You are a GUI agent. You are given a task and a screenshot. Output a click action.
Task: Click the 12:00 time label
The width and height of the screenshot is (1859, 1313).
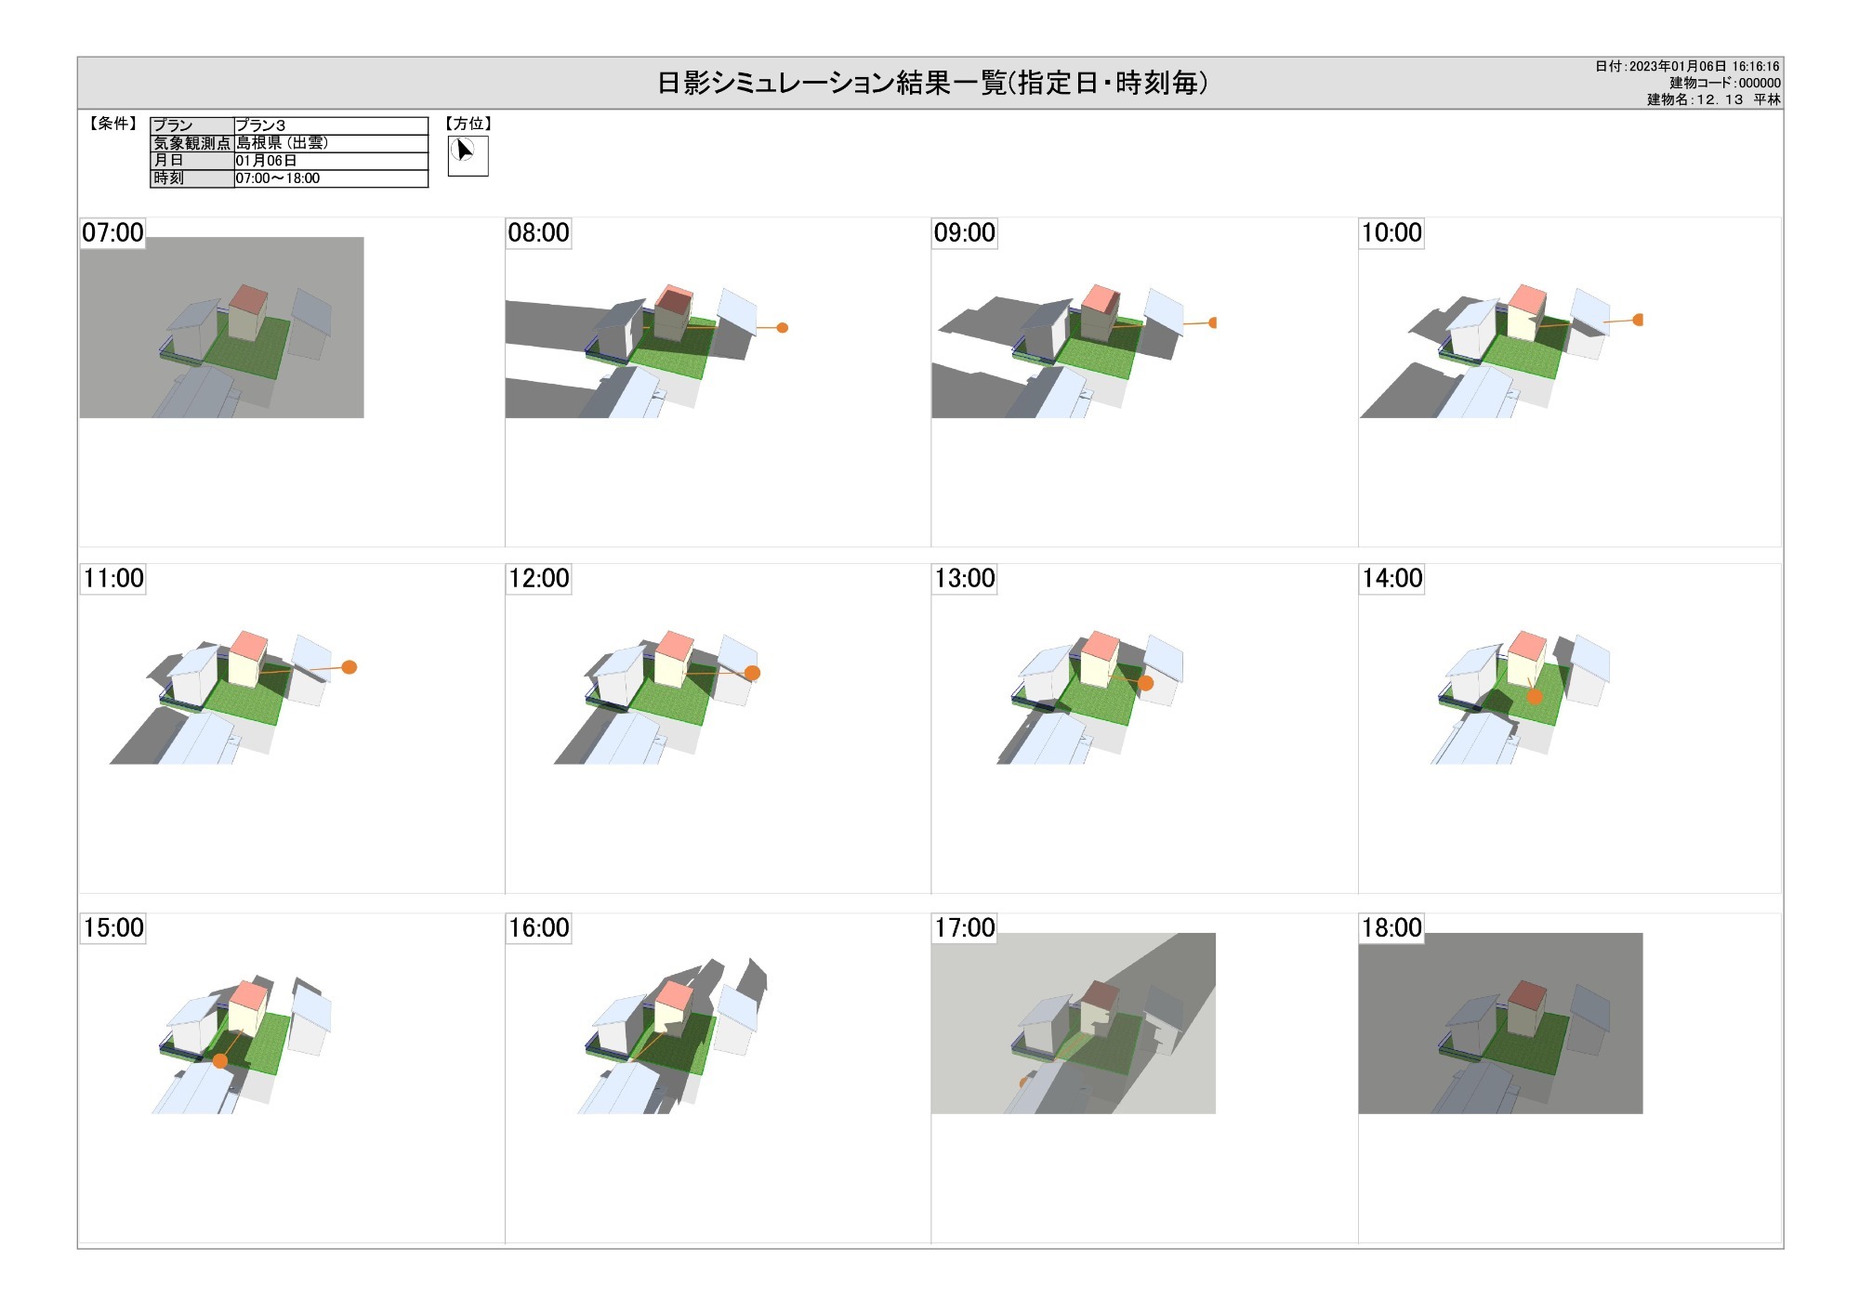[x=539, y=578]
